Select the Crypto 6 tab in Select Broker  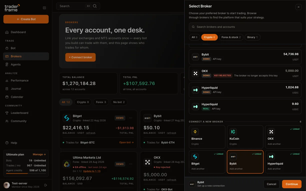click(x=209, y=37)
